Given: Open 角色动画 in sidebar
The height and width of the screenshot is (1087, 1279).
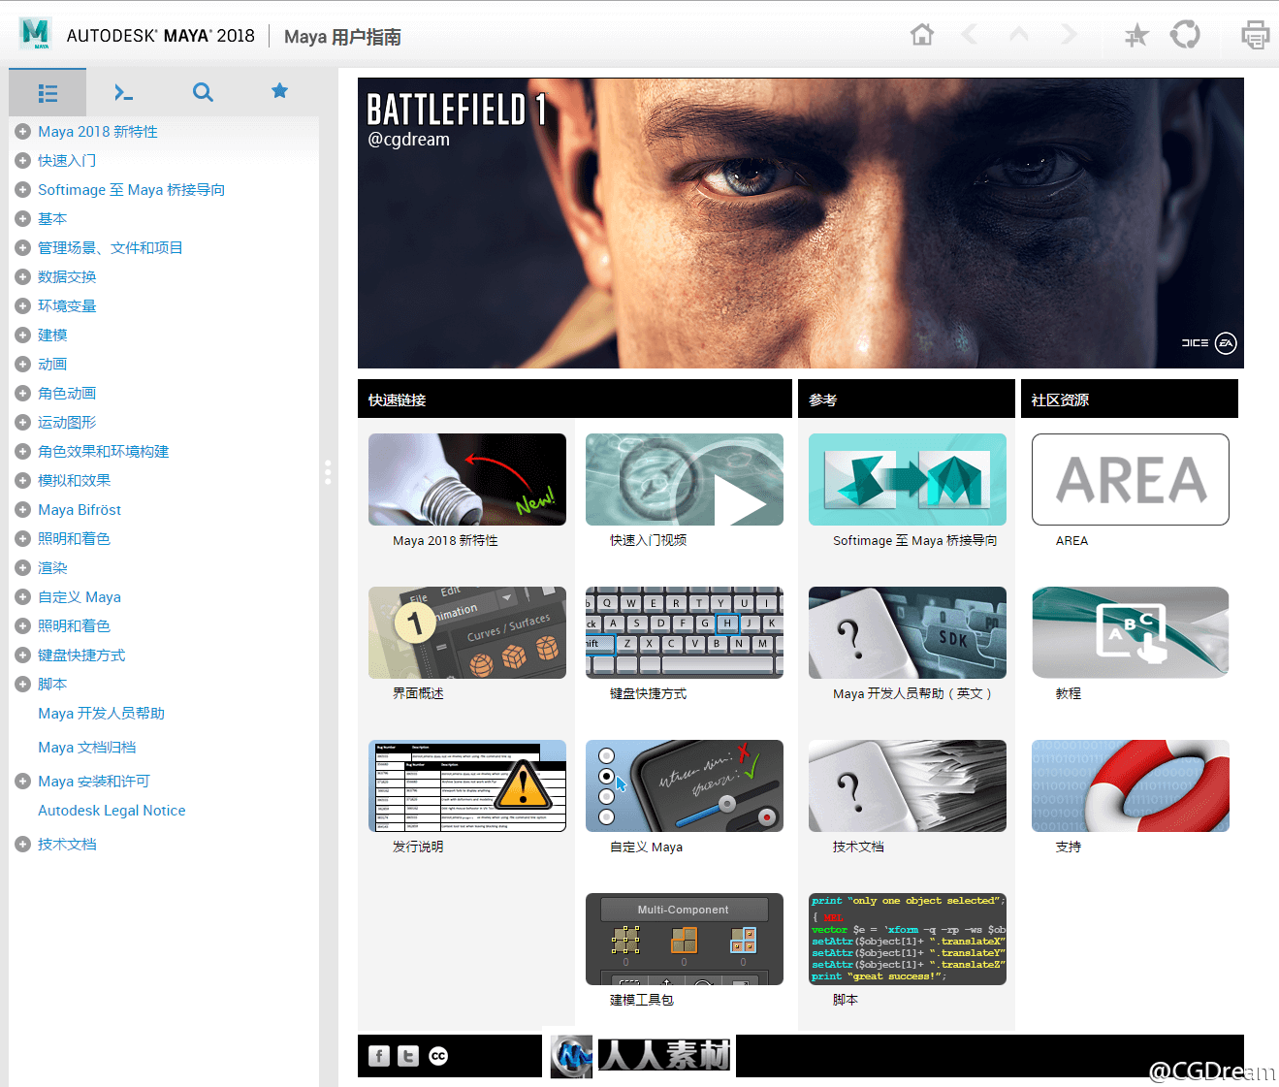Looking at the screenshot, I should (x=67, y=393).
